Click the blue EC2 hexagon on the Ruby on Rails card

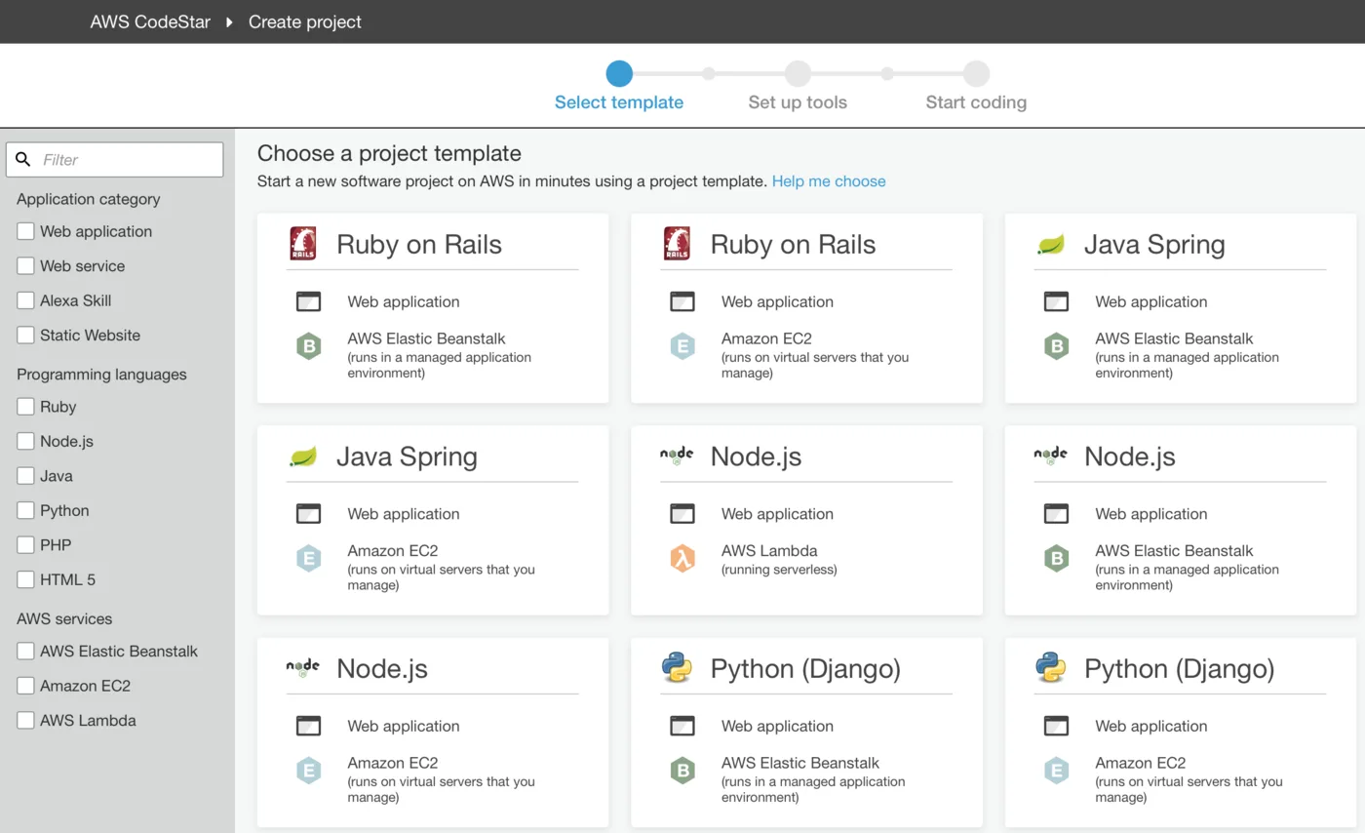point(682,346)
